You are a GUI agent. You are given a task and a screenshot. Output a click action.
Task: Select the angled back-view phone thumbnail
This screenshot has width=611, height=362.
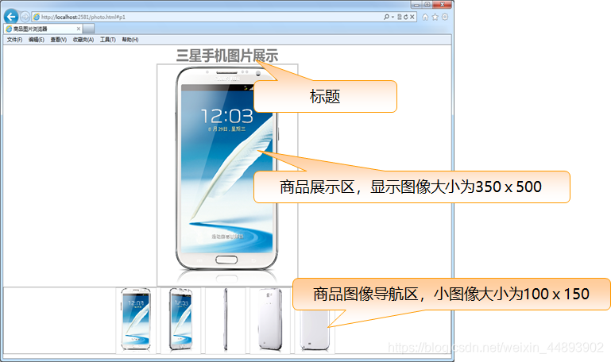pos(270,320)
